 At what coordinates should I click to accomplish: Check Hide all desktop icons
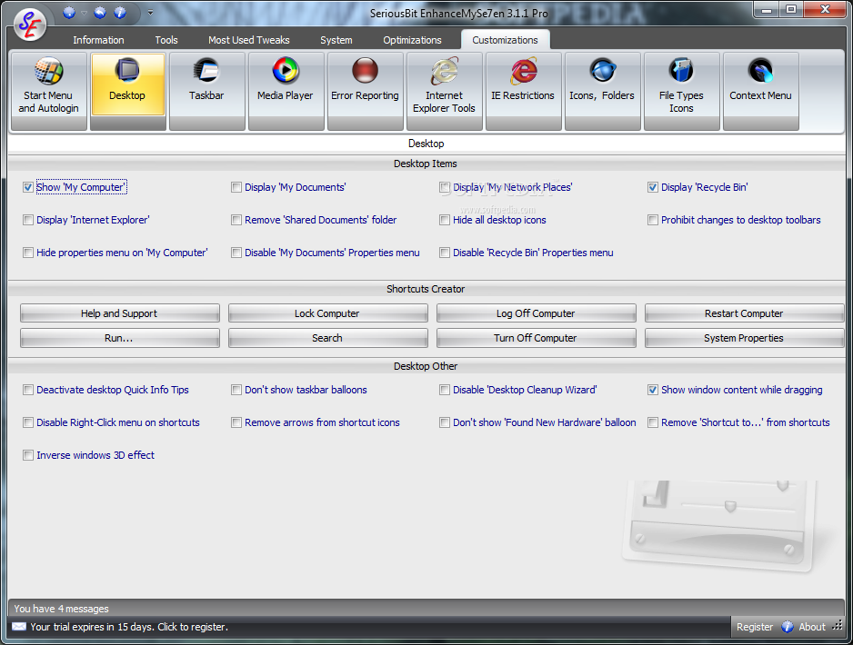[x=445, y=220]
